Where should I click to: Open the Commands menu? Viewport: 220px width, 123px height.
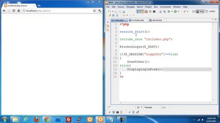click(165, 7)
